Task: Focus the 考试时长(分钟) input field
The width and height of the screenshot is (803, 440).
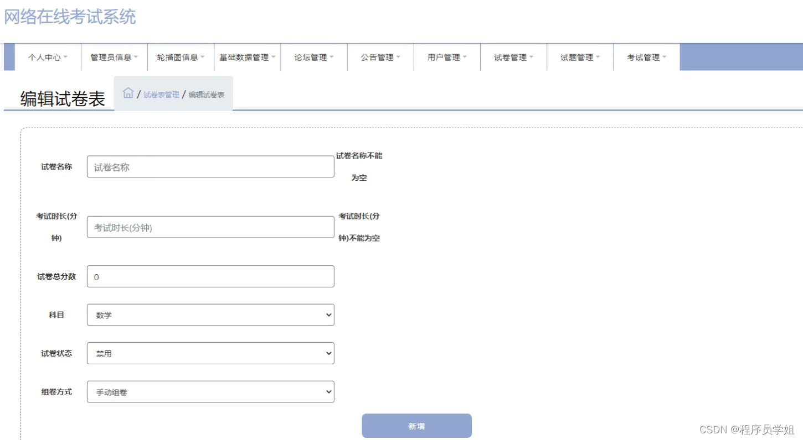Action: click(x=210, y=227)
